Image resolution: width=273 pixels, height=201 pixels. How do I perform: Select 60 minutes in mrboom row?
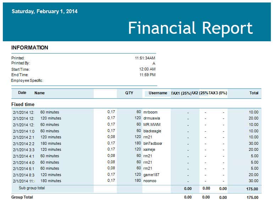(x=50, y=112)
